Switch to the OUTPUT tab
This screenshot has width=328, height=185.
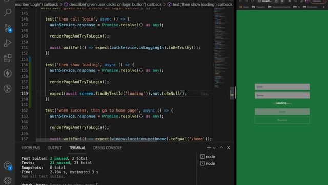(x=54, y=147)
